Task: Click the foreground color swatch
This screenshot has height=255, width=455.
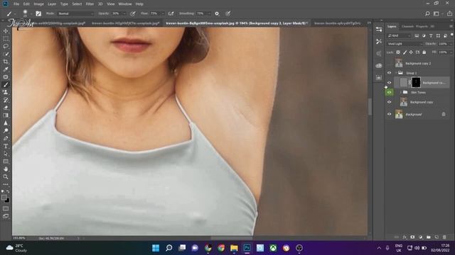Action: (x=4, y=198)
